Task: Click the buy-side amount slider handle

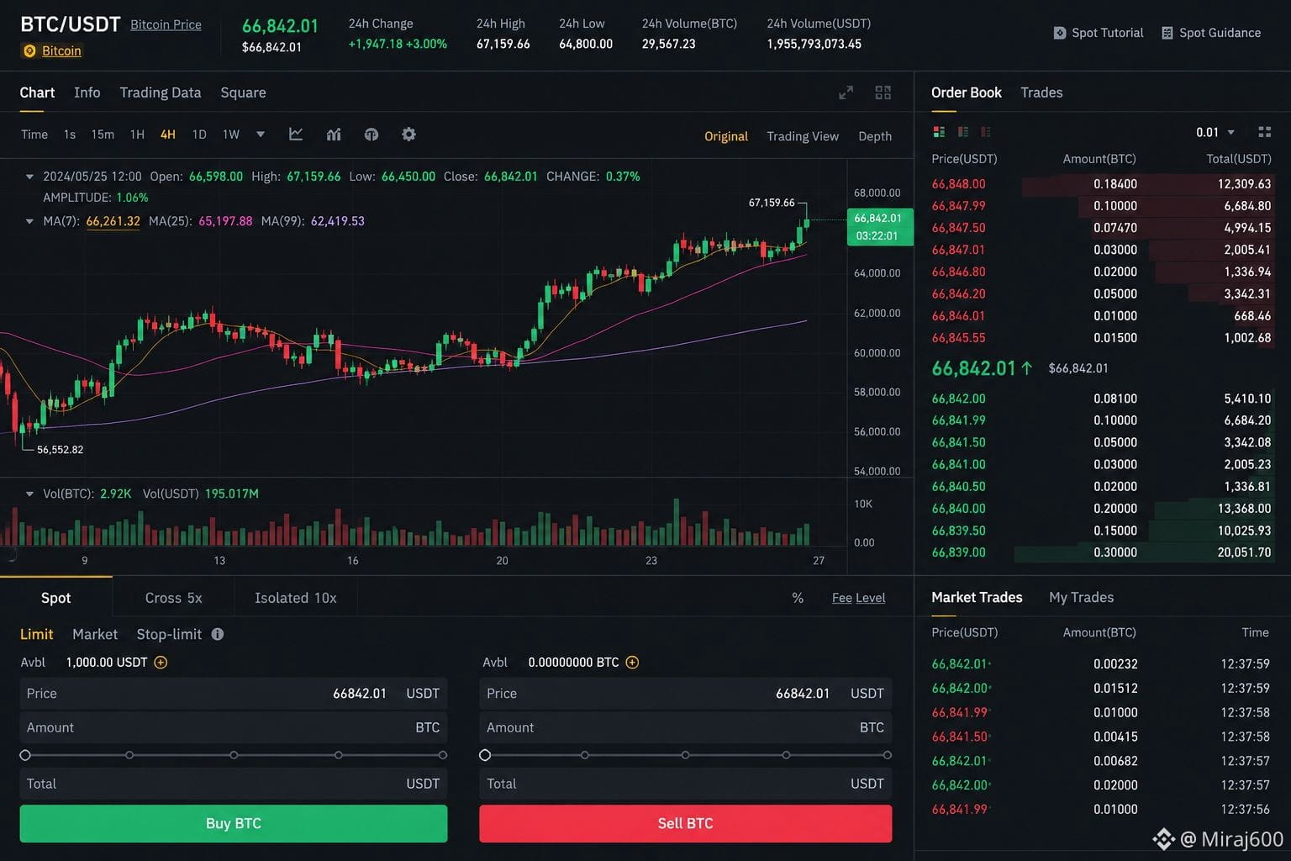Action: pyautogui.click(x=25, y=755)
